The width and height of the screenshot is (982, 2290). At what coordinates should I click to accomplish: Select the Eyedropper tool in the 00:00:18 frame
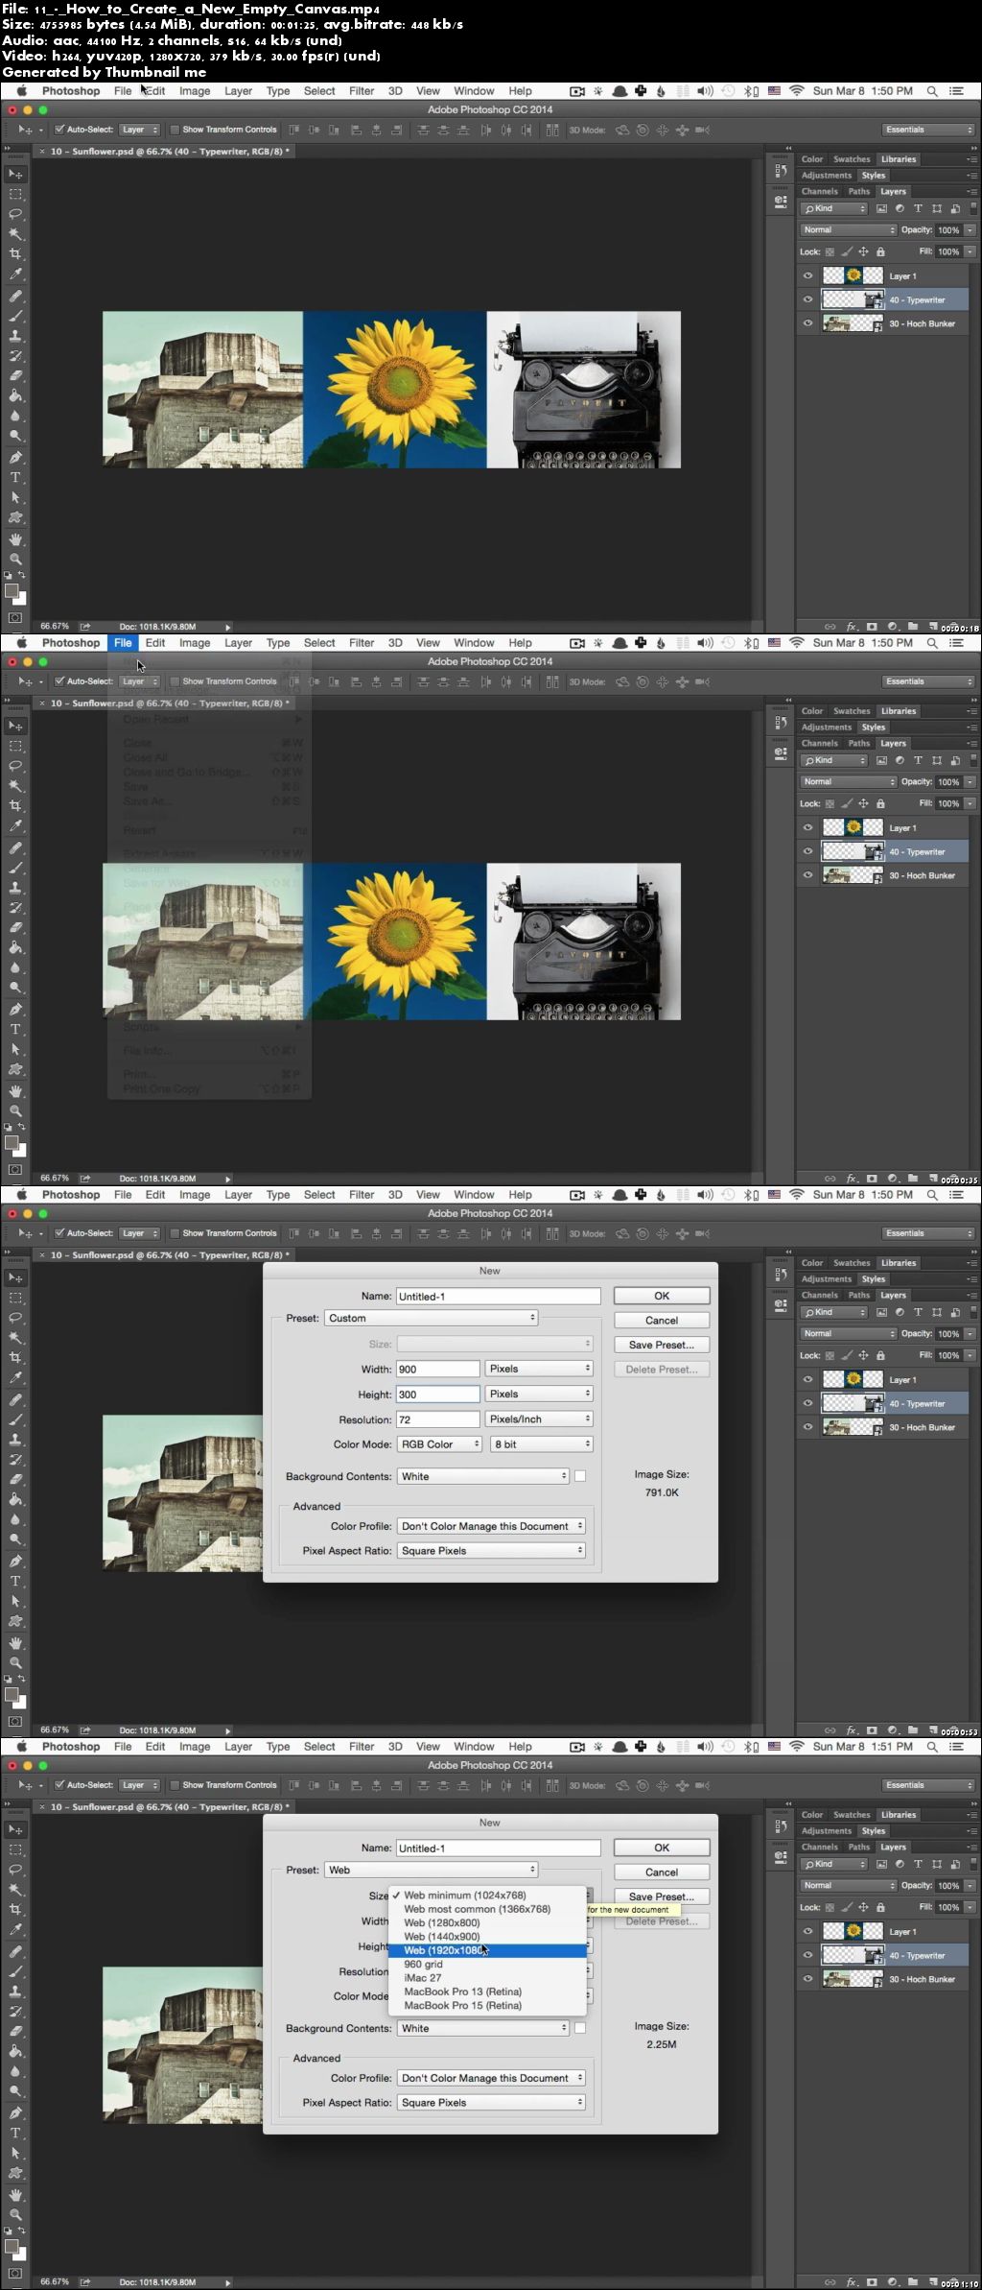coord(15,274)
